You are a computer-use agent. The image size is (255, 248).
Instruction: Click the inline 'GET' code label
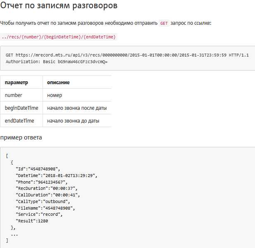point(164,24)
